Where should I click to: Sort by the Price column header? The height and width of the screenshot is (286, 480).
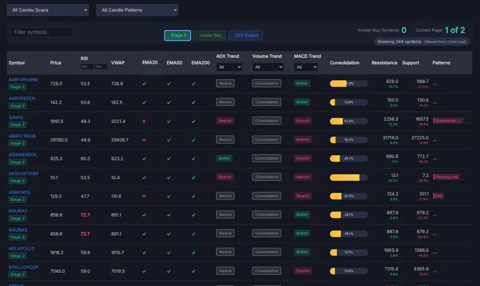[56, 63]
